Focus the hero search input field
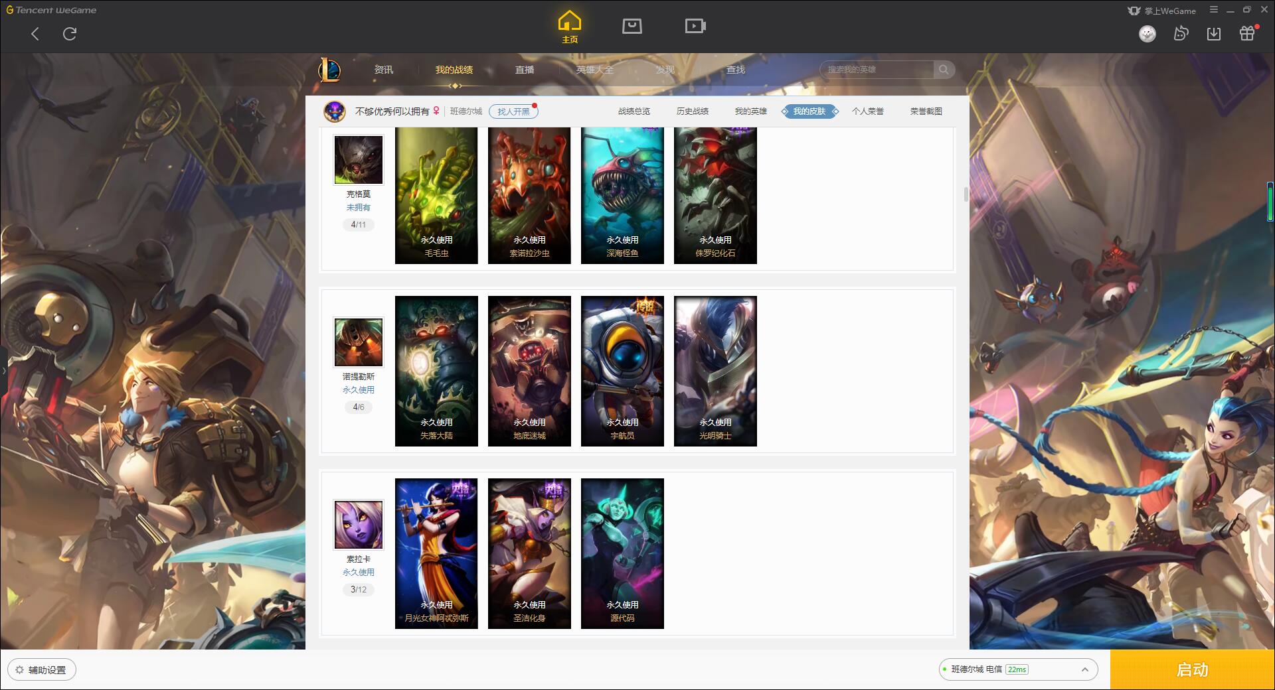 (x=878, y=70)
